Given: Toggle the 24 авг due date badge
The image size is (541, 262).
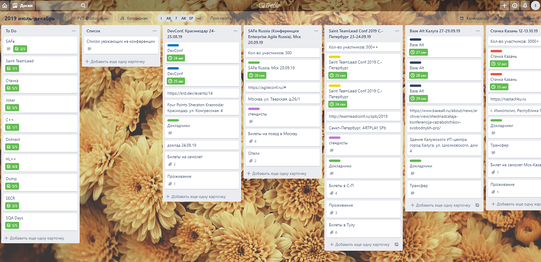Looking at the screenshot, I should click(176, 58).
